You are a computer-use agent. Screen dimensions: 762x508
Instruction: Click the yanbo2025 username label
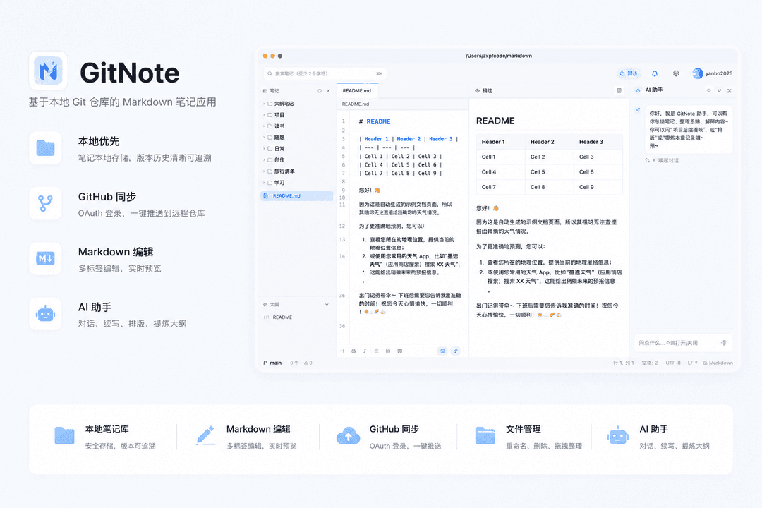click(x=719, y=73)
